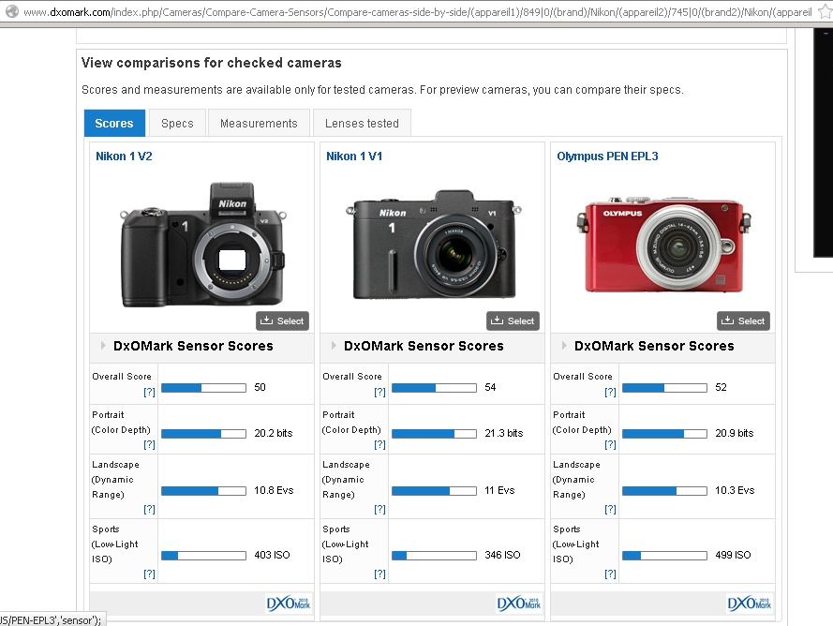The width and height of the screenshot is (833, 626).
Task: Click the dxomark.com URL in the address bar
Action: tap(418, 11)
